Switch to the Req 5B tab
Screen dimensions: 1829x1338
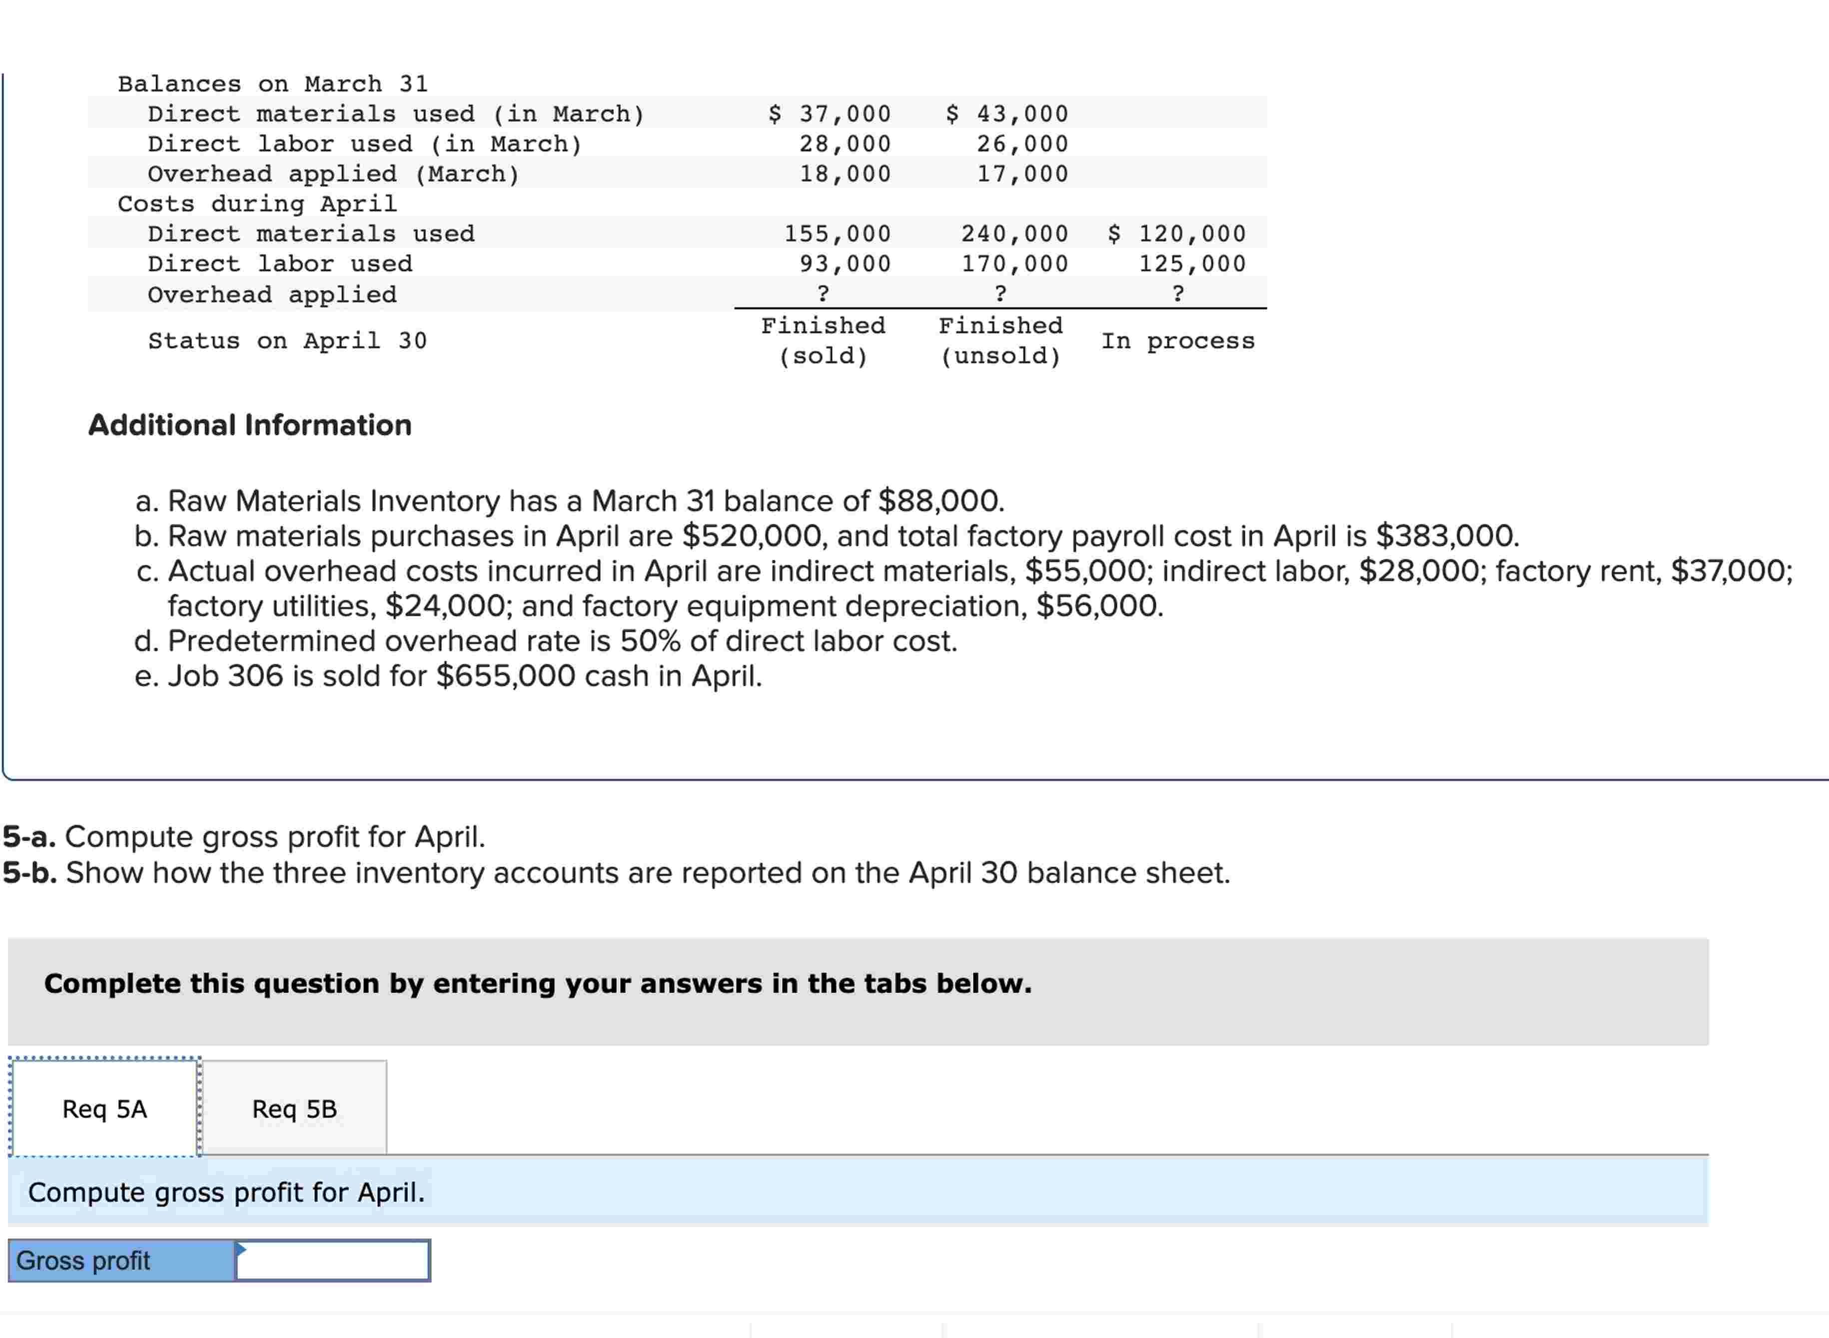click(x=294, y=1108)
